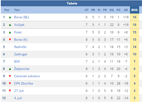Image resolution: width=142 pixels, height=102 pixels.
Task: Click the GR column header
Action: pyautogui.click(x=126, y=10)
